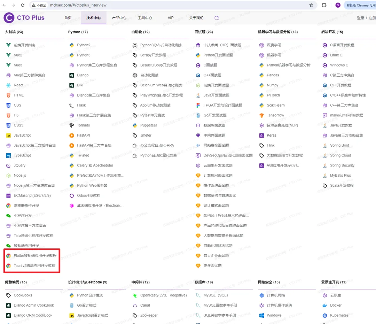
Task: Open the Go设计模式 entry
Action: (87, 306)
